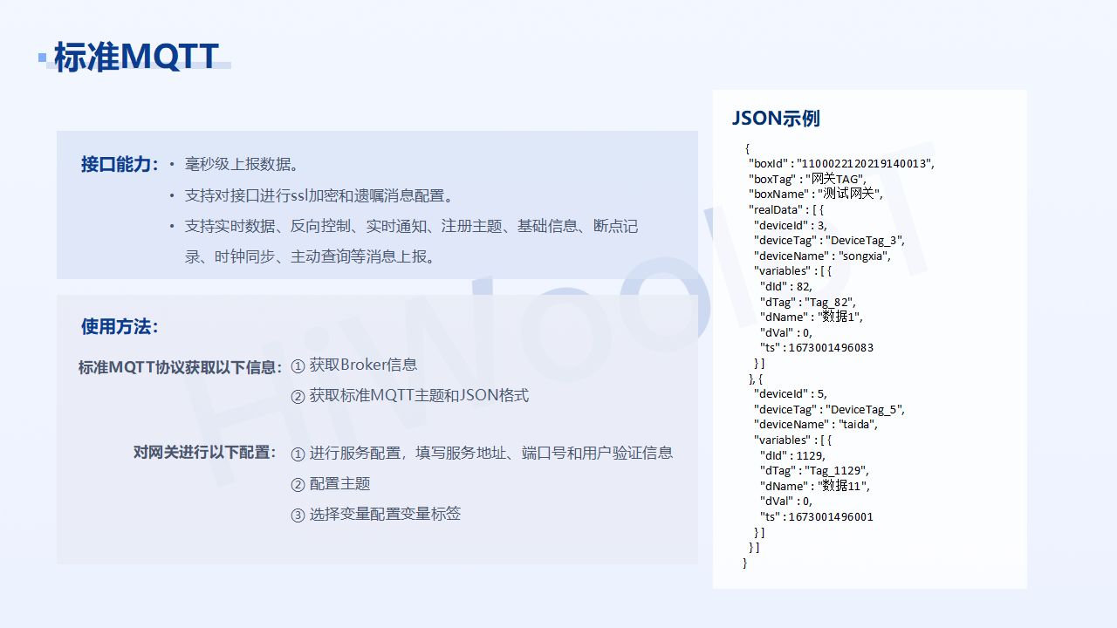Click the bullet starting 支持实时数据、反向控制
Image resolution: width=1117 pixels, height=628 pixels.
pyautogui.click(x=411, y=226)
